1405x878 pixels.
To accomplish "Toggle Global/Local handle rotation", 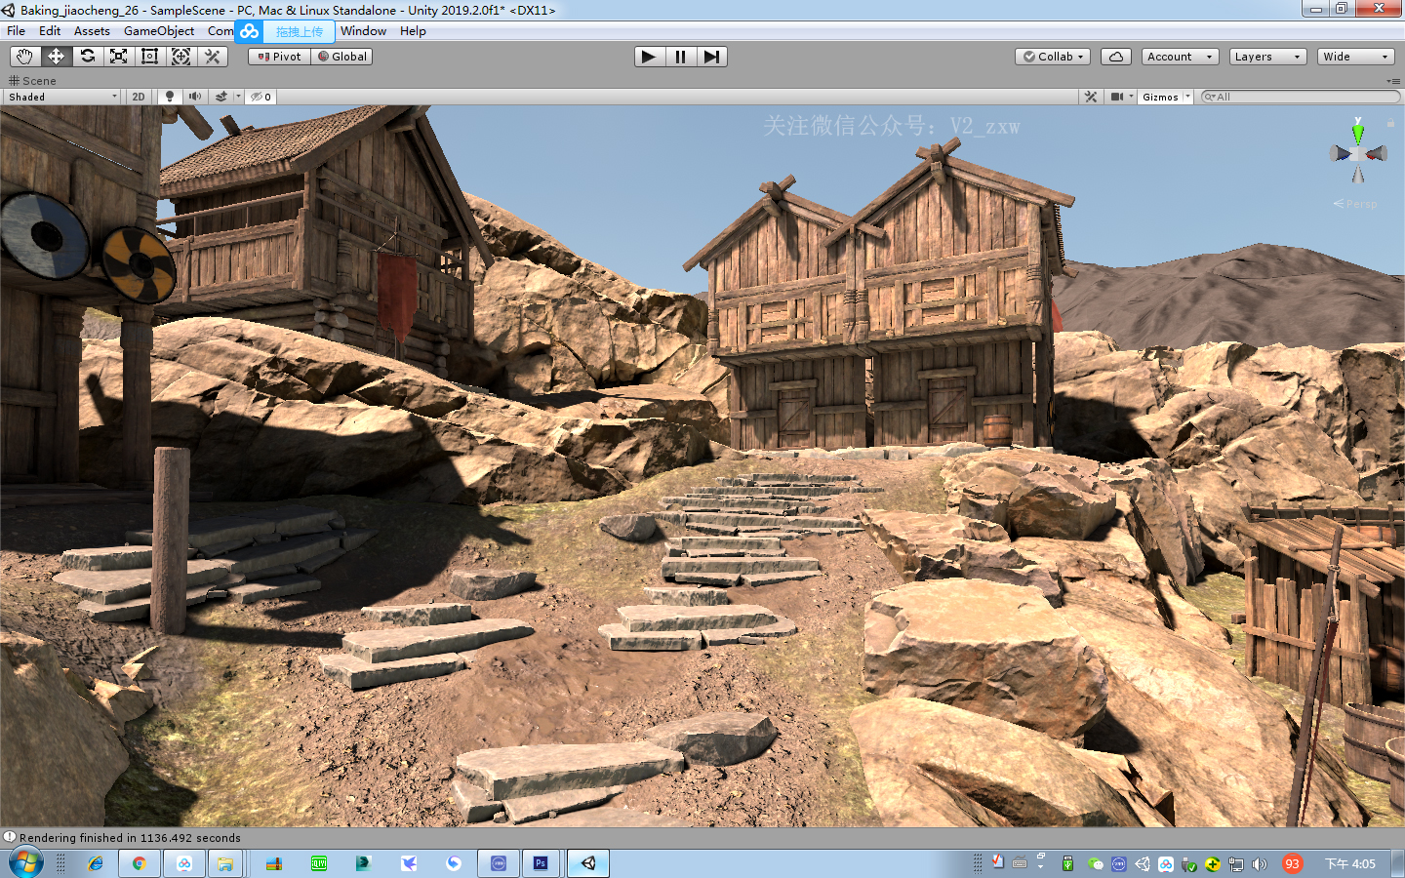I will coord(341,57).
